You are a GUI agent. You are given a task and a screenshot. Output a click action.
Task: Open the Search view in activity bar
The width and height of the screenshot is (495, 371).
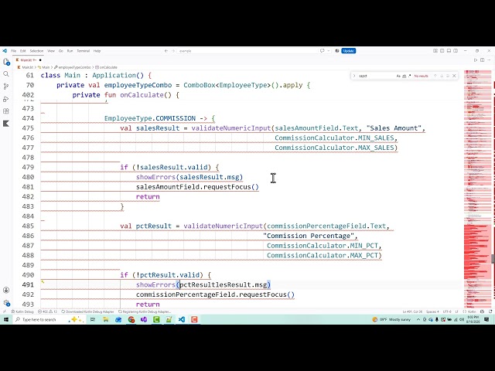pyautogui.click(x=6, y=74)
